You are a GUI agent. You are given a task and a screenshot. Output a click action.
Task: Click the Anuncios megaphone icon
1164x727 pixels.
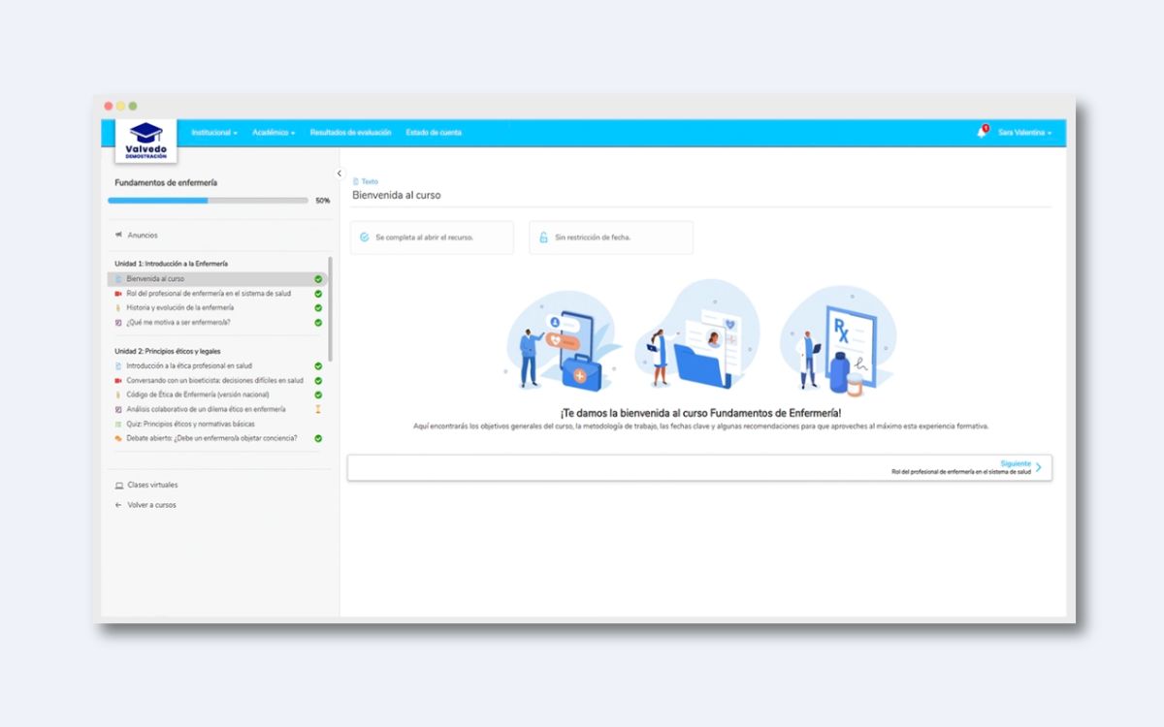tap(118, 235)
